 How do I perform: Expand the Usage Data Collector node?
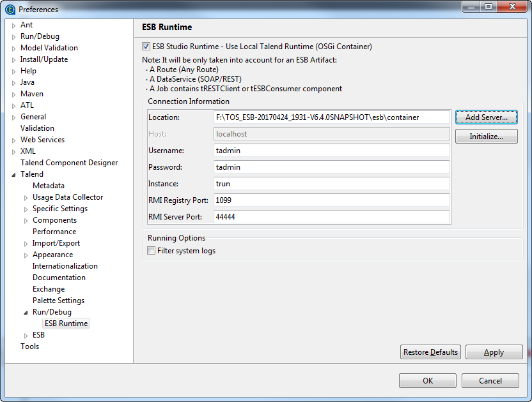point(26,198)
